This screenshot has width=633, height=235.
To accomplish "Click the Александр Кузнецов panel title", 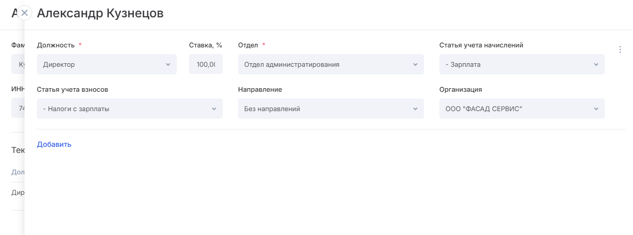I will coord(100,13).
